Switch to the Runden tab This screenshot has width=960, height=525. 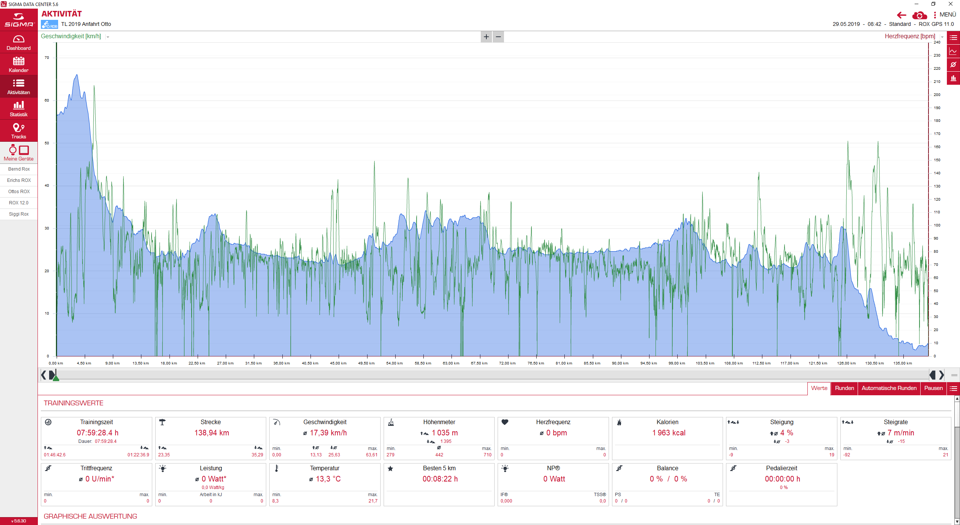(x=844, y=388)
